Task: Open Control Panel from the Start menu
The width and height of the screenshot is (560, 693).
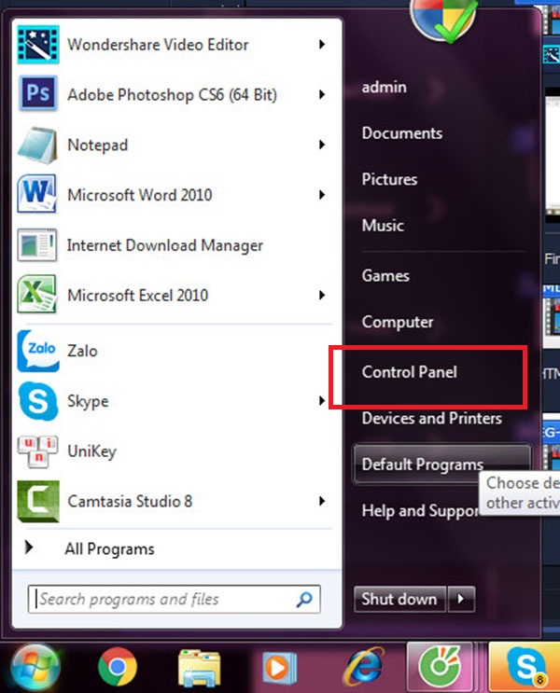Action: [410, 372]
